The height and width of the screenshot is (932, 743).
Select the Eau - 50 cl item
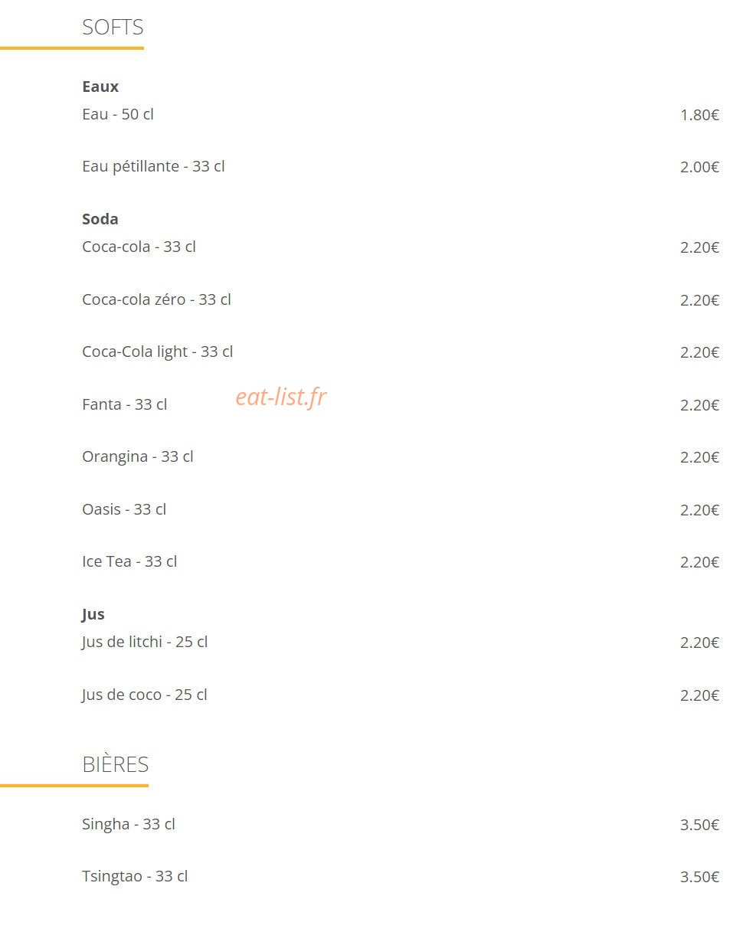118,114
